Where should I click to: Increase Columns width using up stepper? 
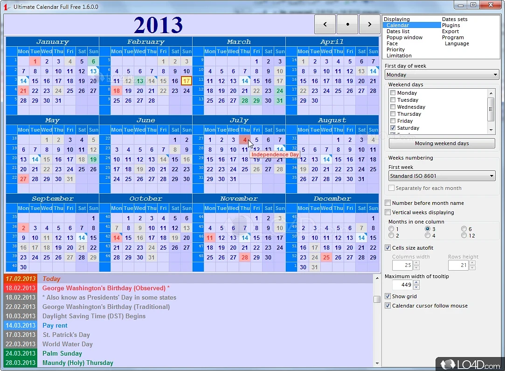[x=416, y=263]
